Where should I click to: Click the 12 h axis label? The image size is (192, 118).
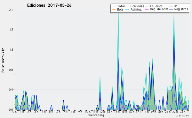click(x=102, y=112)
